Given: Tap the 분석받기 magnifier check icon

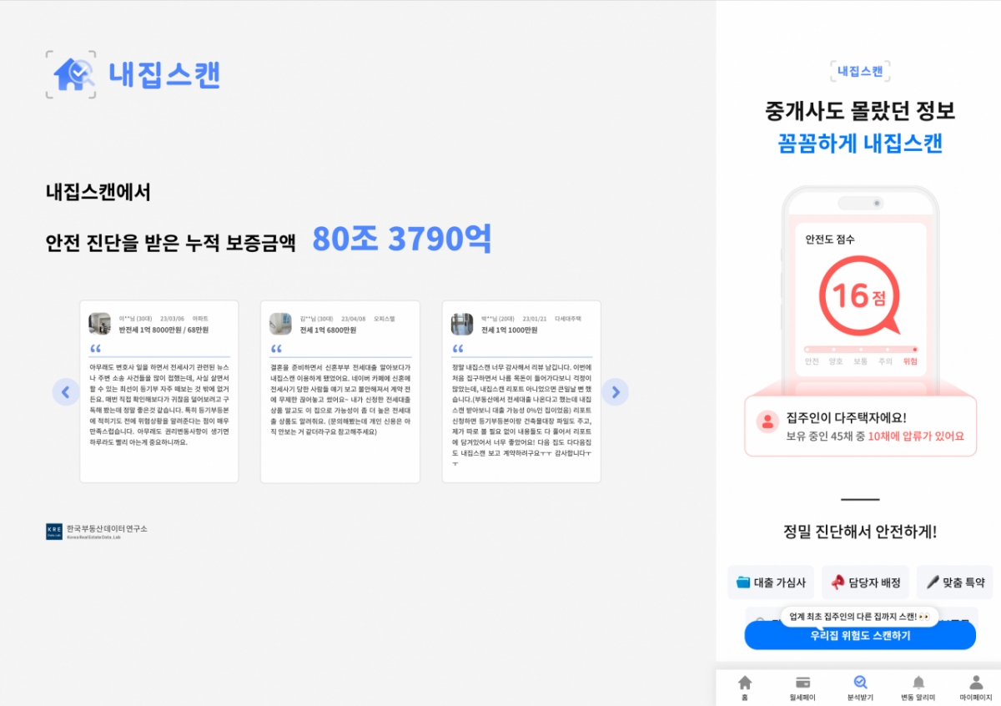Looking at the screenshot, I should pyautogui.click(x=860, y=682).
